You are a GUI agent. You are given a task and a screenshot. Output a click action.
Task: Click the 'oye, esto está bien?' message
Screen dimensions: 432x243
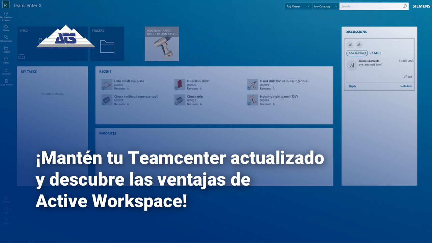pos(371,64)
